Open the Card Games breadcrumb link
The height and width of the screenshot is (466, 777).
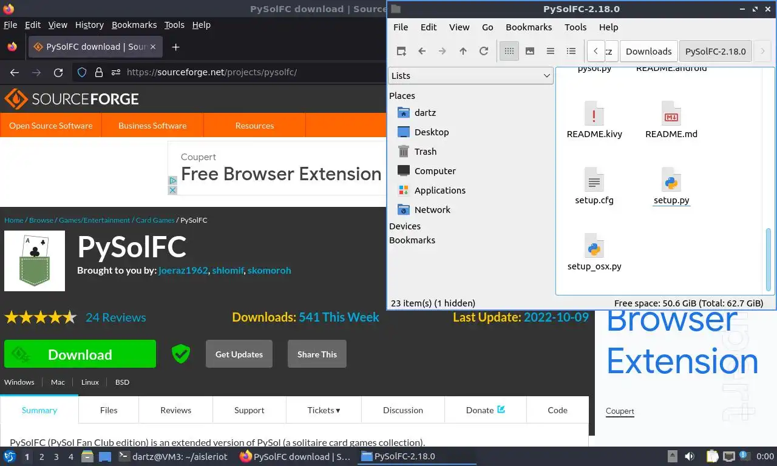(155, 220)
